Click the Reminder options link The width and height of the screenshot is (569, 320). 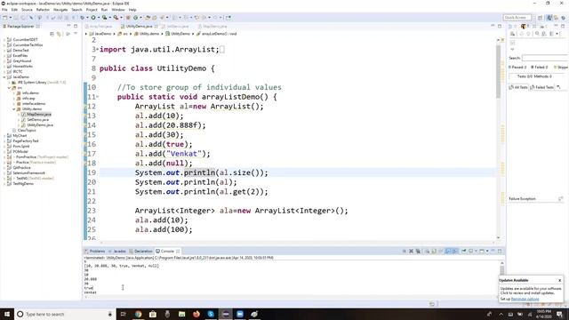tap(525, 299)
